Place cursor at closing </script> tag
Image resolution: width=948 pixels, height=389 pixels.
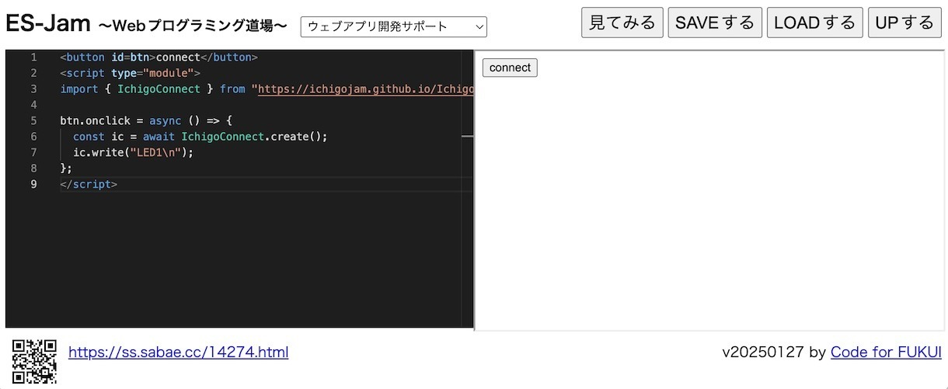pos(89,184)
